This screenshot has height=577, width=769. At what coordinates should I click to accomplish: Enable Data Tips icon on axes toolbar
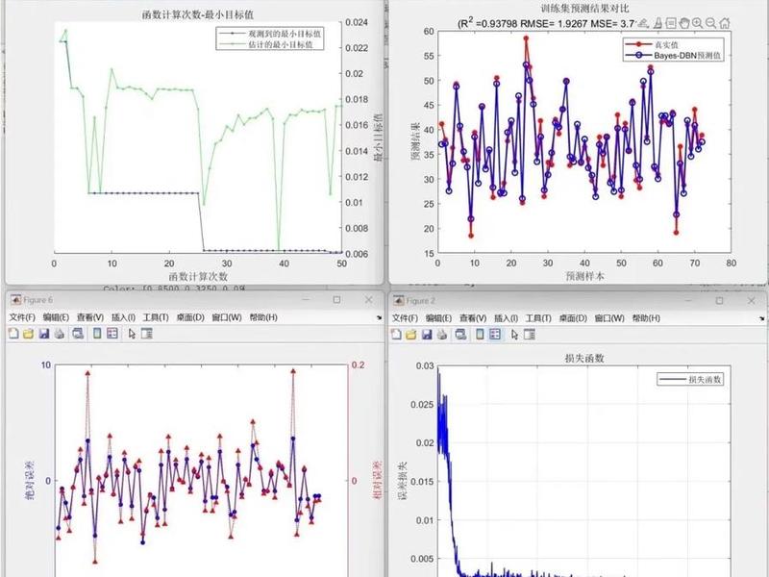point(671,22)
